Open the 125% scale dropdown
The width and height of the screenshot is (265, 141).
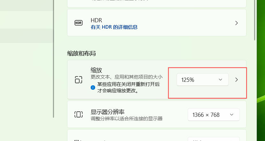[x=202, y=80]
